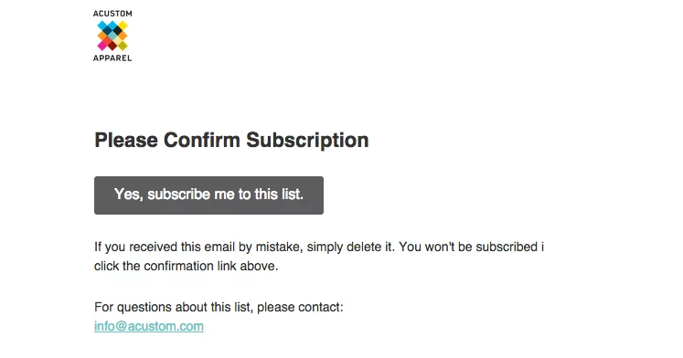The image size is (683, 358).
Task: Click 'click the confirmation link above' text
Action: click(x=186, y=266)
